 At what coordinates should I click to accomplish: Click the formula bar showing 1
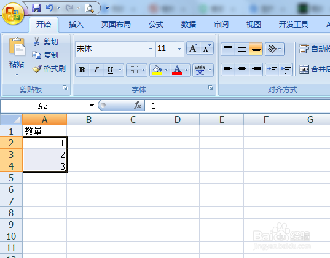(x=237, y=106)
